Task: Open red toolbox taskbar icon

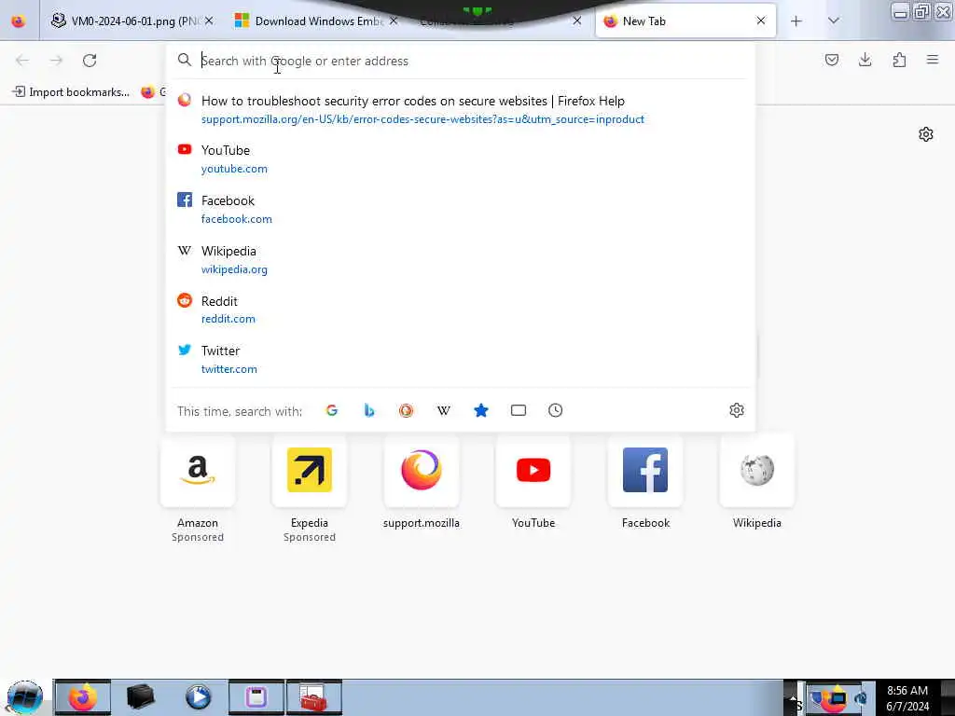Action: (x=314, y=697)
